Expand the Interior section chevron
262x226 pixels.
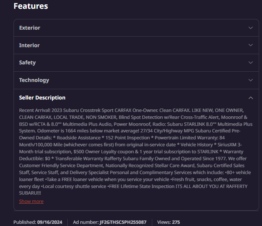pos(250,45)
